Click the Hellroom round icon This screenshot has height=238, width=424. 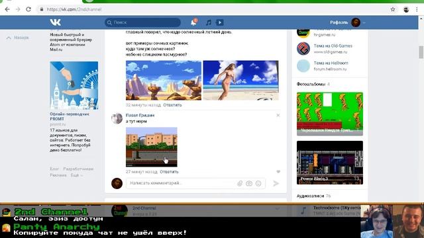point(303,66)
